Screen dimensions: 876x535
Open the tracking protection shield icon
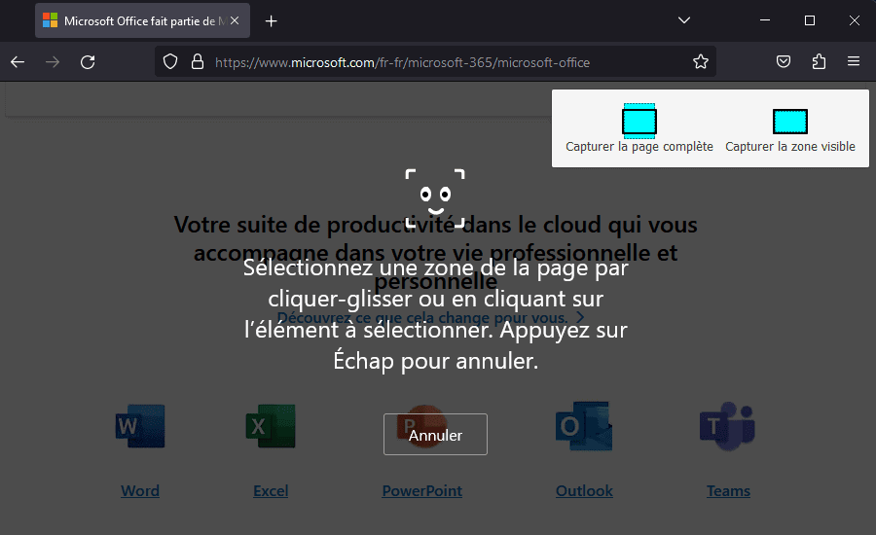tap(170, 61)
